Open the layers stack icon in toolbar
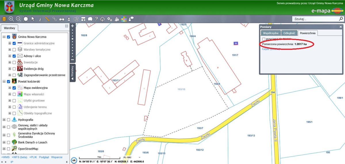 tap(4, 19)
